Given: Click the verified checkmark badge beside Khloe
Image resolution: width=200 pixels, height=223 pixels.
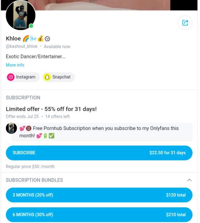Looking at the screenshot, I should (48, 39).
